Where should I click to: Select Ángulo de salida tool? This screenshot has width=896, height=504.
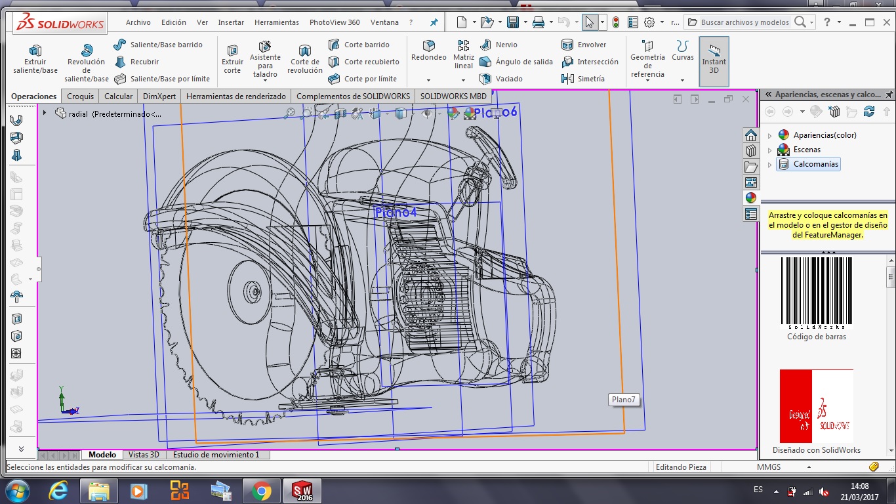click(x=516, y=62)
